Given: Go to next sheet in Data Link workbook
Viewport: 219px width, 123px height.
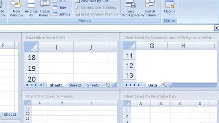Looking at the screenshot, I should pyautogui.click(x=36, y=85).
